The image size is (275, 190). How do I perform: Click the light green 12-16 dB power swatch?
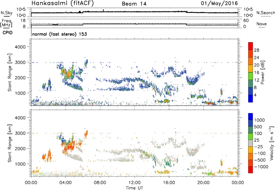(251, 76)
